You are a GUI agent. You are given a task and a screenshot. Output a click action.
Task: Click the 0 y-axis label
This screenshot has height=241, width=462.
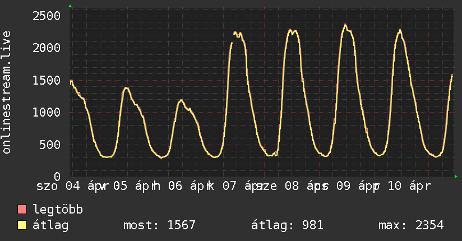click(x=57, y=177)
